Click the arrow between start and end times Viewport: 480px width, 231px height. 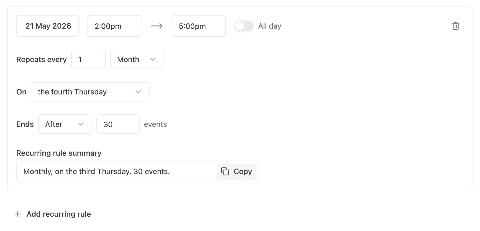coord(157,26)
